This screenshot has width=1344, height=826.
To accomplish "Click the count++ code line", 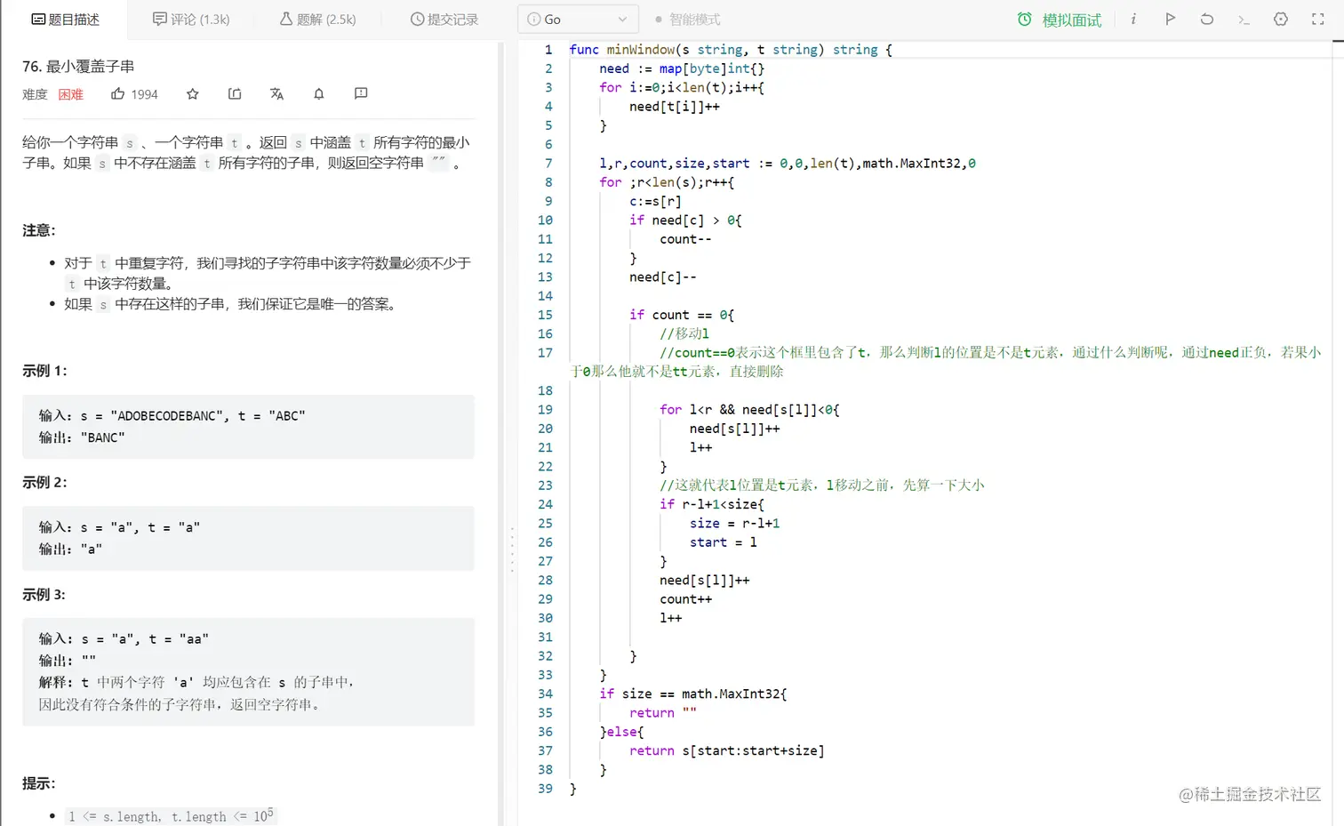I will [x=685, y=599].
